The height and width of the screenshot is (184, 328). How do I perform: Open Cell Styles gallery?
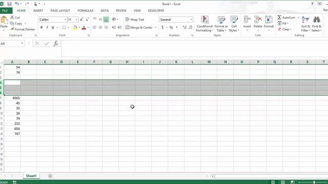click(234, 24)
